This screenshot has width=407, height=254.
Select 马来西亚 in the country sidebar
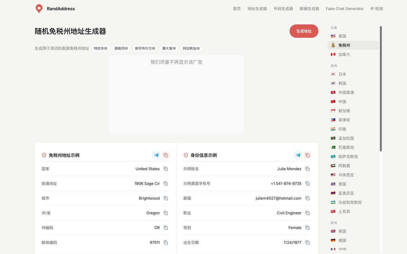[x=353, y=175]
